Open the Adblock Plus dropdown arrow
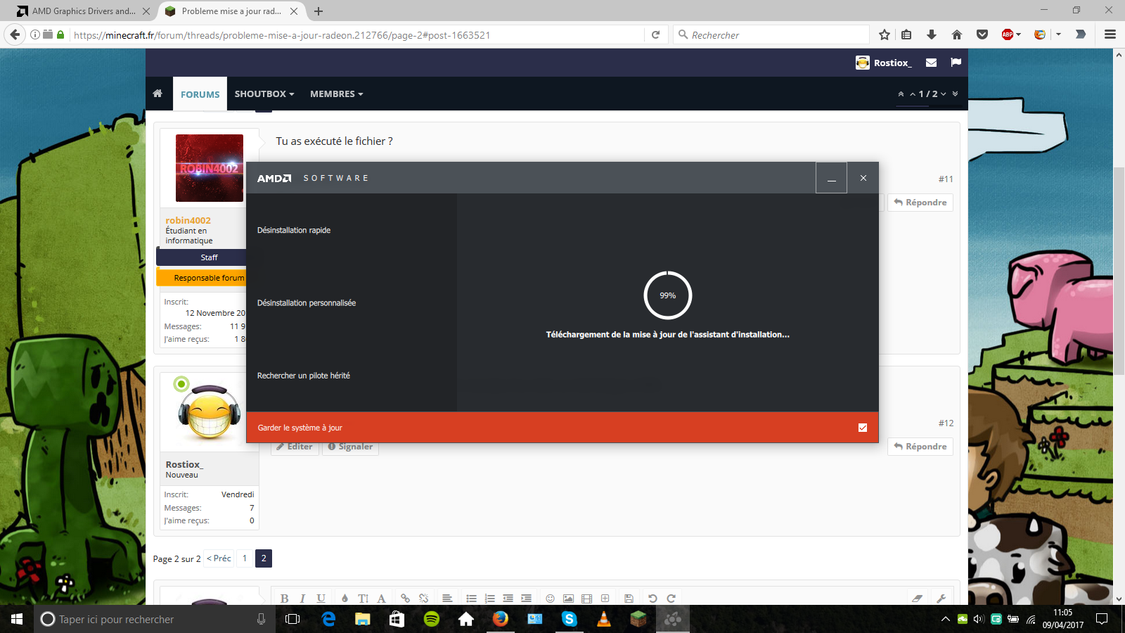Image resolution: width=1125 pixels, height=633 pixels. click(x=1018, y=34)
